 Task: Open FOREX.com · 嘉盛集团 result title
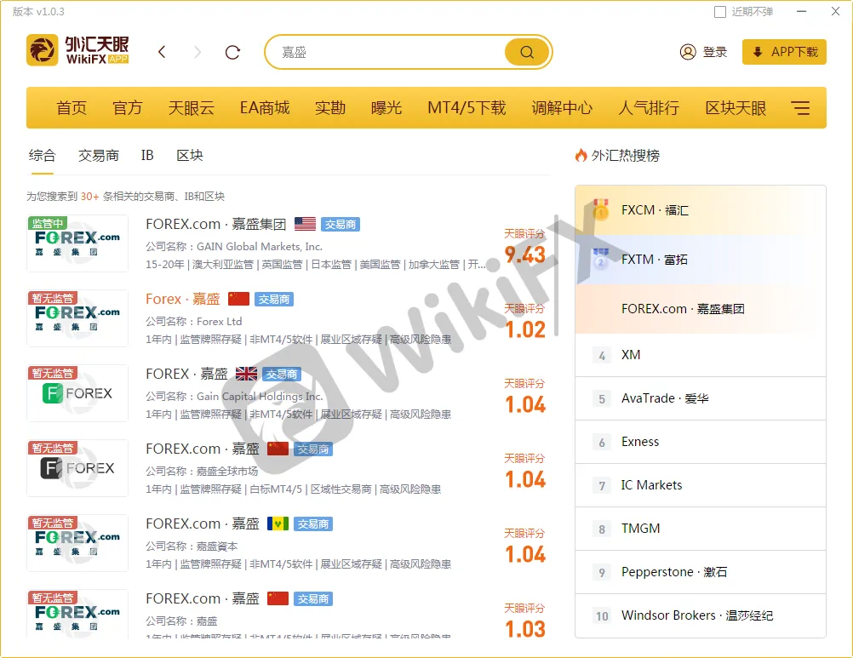(216, 224)
